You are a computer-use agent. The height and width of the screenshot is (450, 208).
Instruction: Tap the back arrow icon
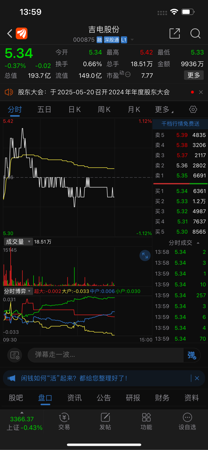pos(10,34)
